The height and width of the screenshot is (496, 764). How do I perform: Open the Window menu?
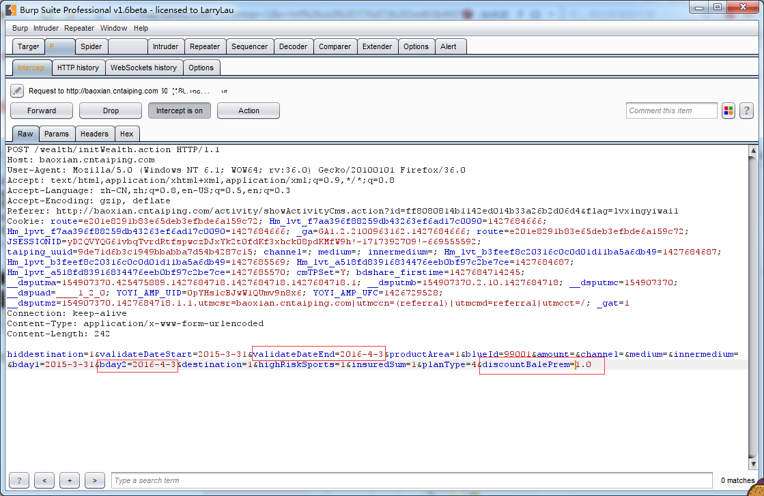(x=113, y=28)
